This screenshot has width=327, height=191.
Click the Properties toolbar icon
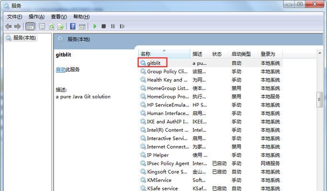point(42,26)
